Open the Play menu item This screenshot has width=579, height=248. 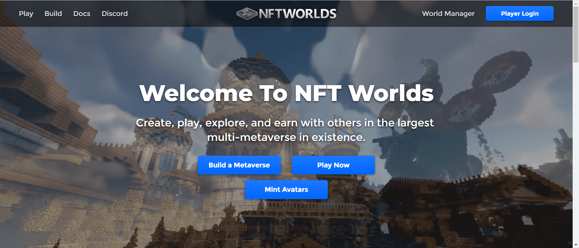(26, 14)
